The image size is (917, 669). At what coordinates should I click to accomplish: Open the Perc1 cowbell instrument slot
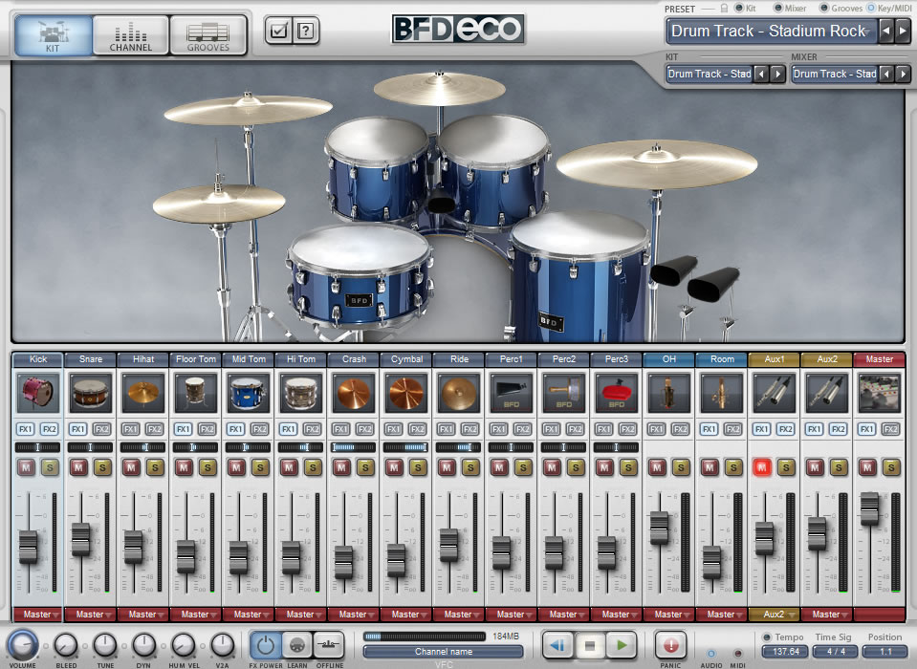(x=512, y=393)
